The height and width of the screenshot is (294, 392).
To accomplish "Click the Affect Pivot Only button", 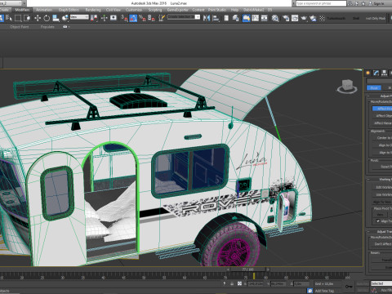I will 382,109.
